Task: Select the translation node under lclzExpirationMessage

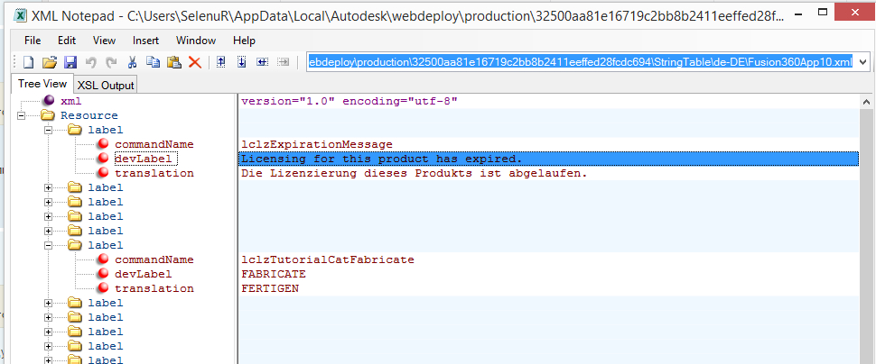Action: coord(154,173)
